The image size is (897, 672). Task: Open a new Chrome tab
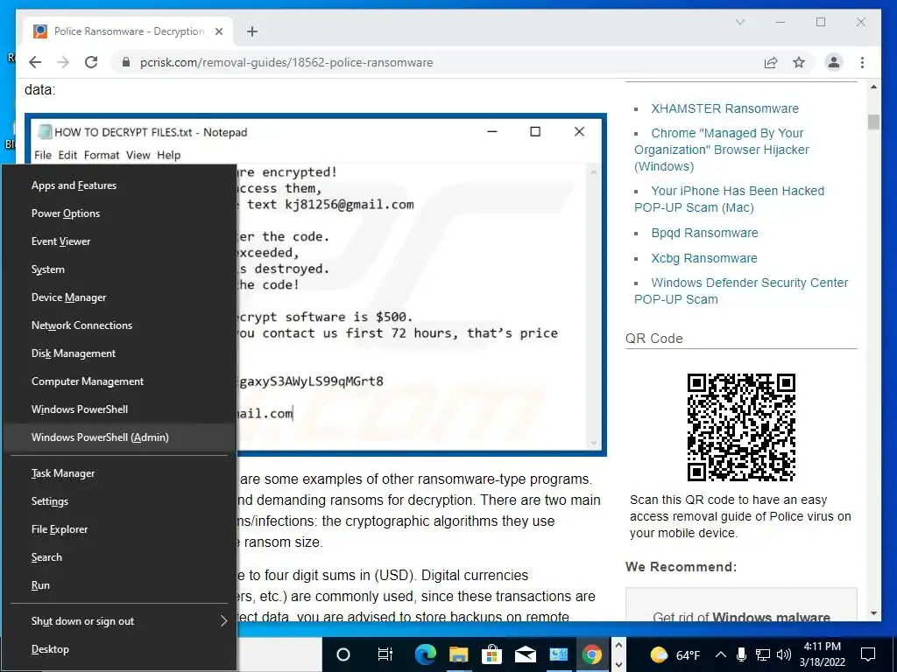coord(251,31)
